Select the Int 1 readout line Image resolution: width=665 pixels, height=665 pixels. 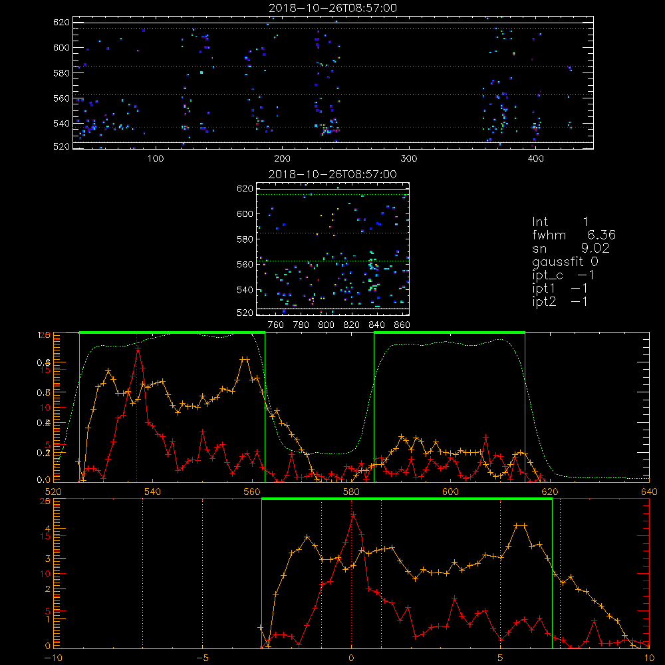tap(560, 222)
